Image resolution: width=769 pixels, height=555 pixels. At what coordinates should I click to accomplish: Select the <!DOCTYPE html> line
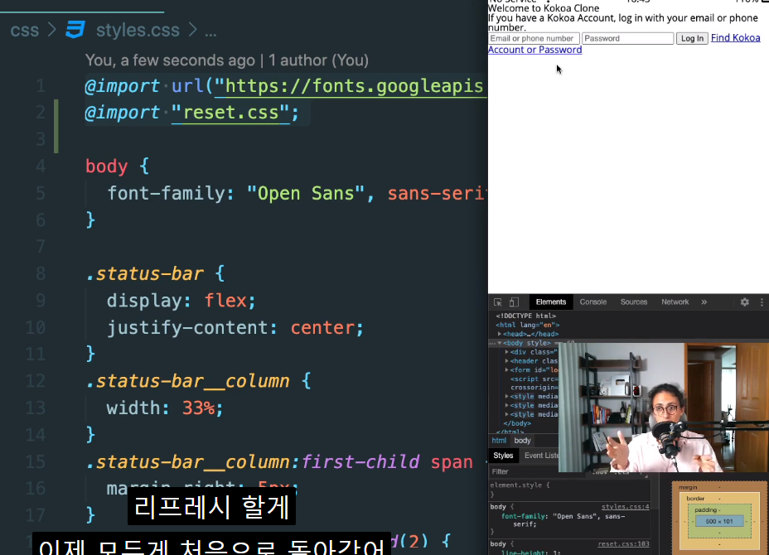coord(525,316)
